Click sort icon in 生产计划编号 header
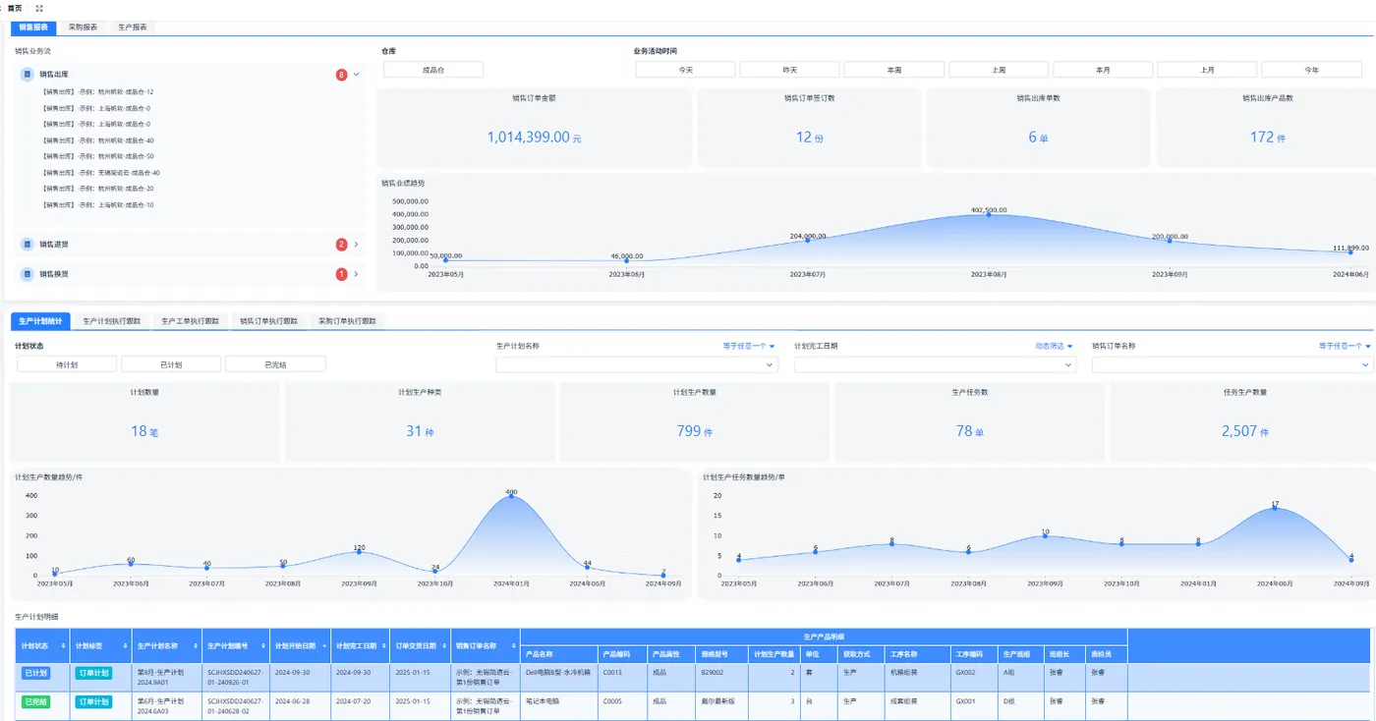The height and width of the screenshot is (721, 1376). (263, 646)
